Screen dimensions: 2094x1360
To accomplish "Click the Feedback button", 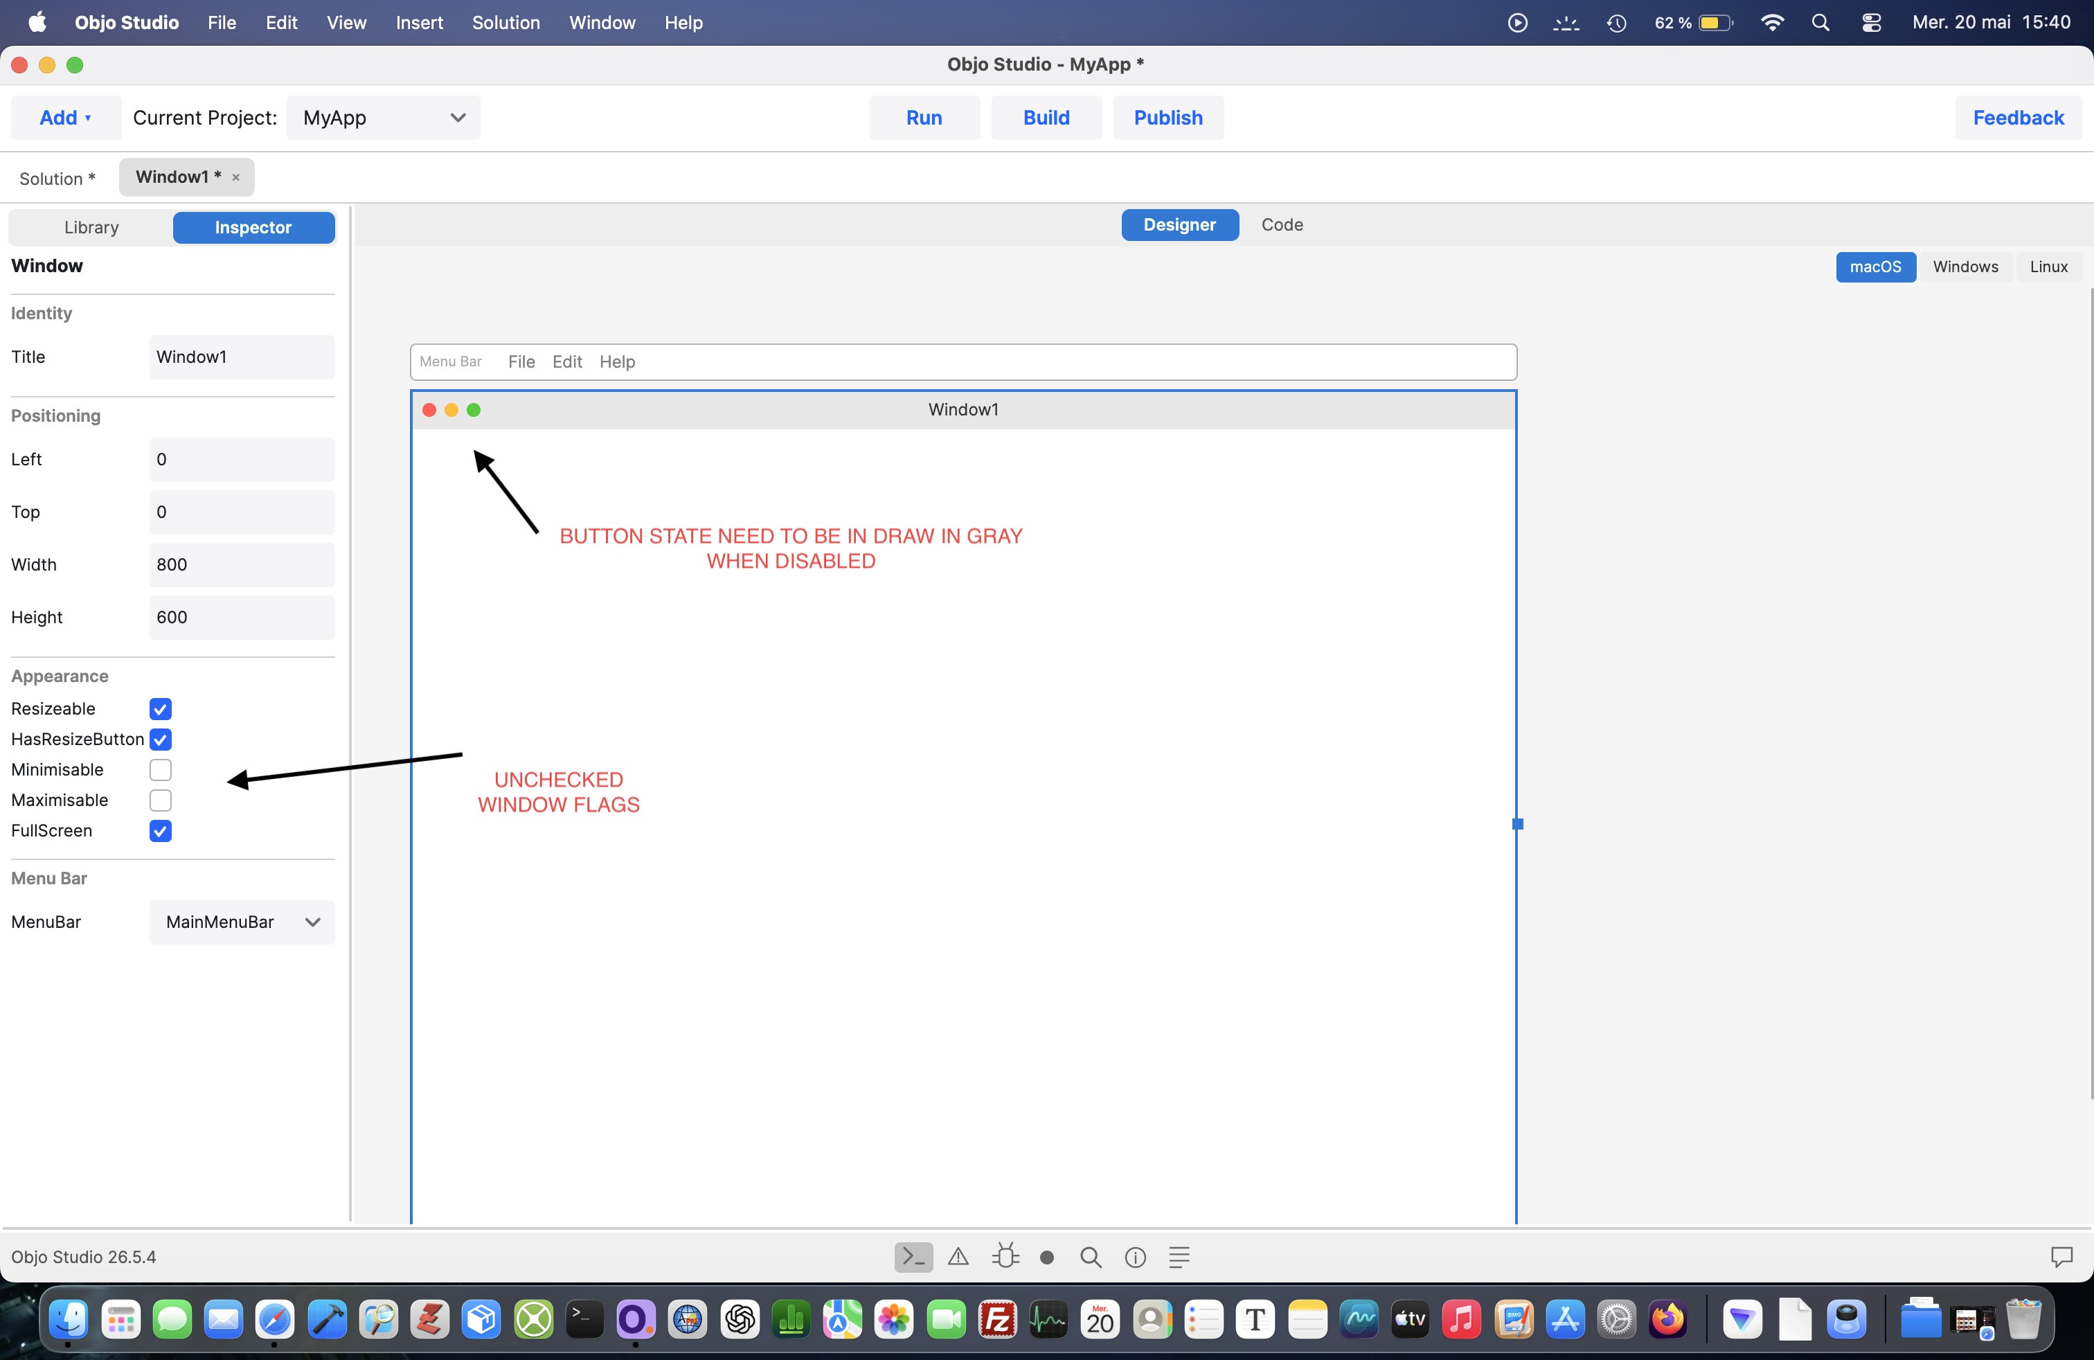I will [2019, 118].
